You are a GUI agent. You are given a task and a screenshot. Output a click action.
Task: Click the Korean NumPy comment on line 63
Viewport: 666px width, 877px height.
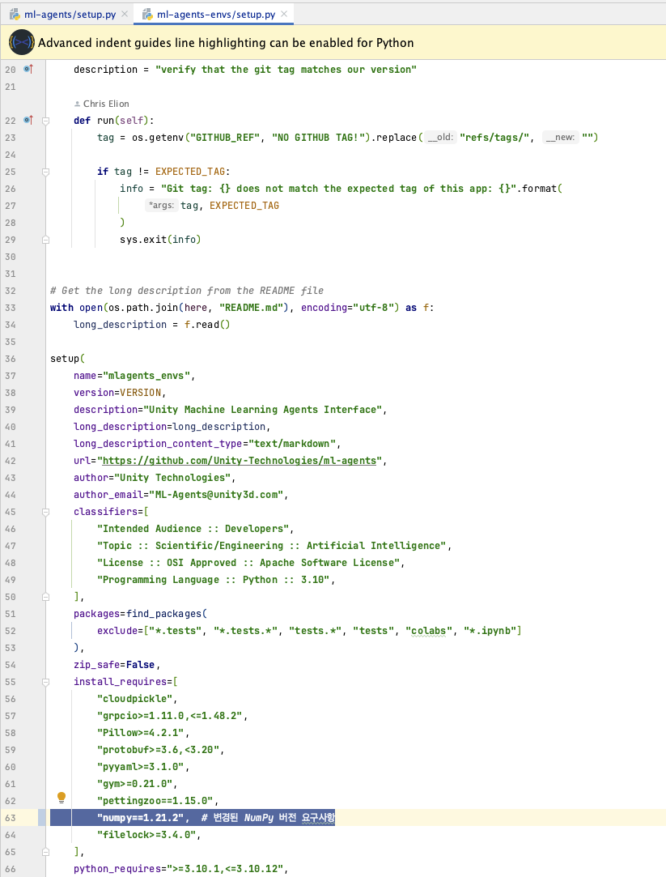(x=268, y=818)
